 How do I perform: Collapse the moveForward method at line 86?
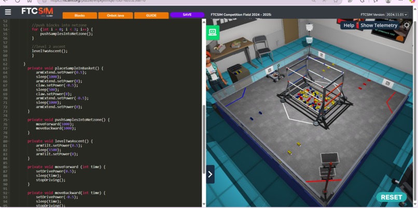coord(8,167)
